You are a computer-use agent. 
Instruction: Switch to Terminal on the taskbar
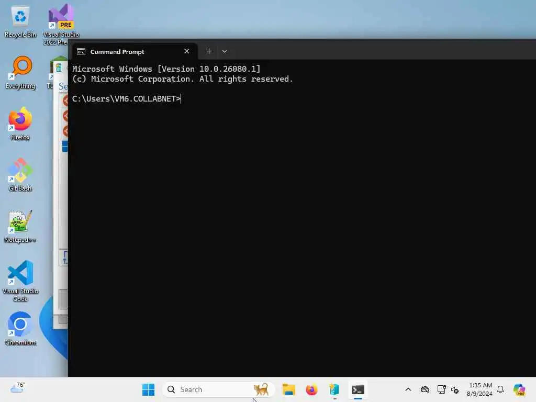point(358,389)
